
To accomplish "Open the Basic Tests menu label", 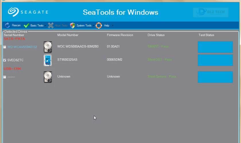I will (37, 25).
